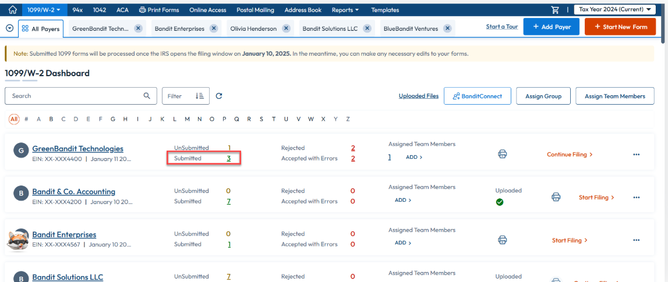The height and width of the screenshot is (282, 668).
Task: Open three-dots menu for GreenBandit Technologies
Action: pyautogui.click(x=636, y=155)
